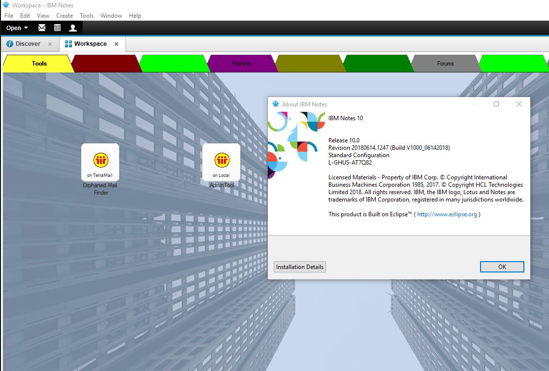Viewport: 549px width, 371px height.
Task: Click IBM Notes logo in title bar
Action: point(6,5)
